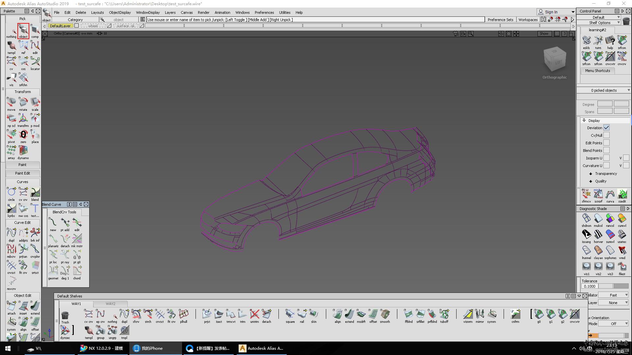Open the ObjectDisplay menu
The image size is (632, 355).
120,12
